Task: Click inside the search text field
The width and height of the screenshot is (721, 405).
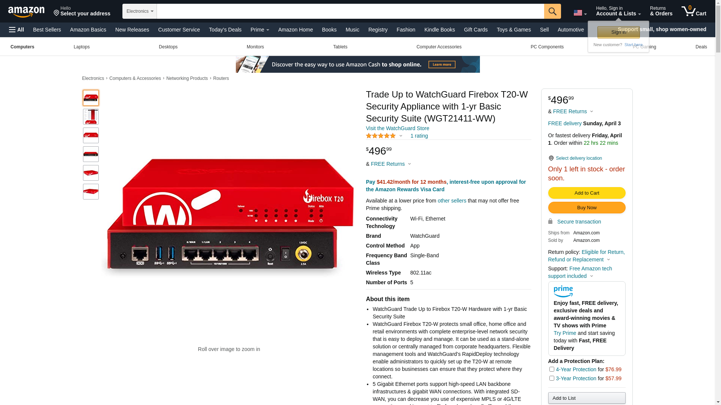Action: point(350,11)
